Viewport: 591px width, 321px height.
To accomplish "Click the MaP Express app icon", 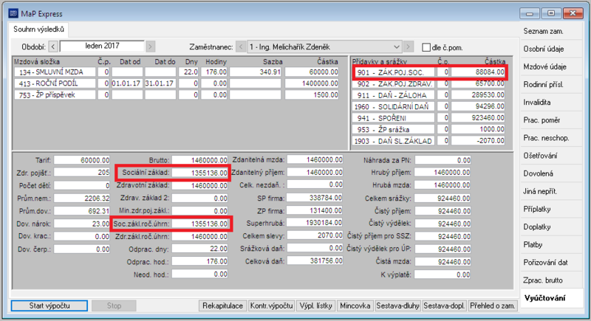I will point(13,13).
